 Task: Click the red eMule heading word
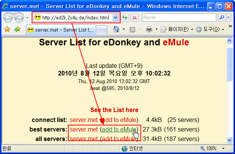click(176, 42)
